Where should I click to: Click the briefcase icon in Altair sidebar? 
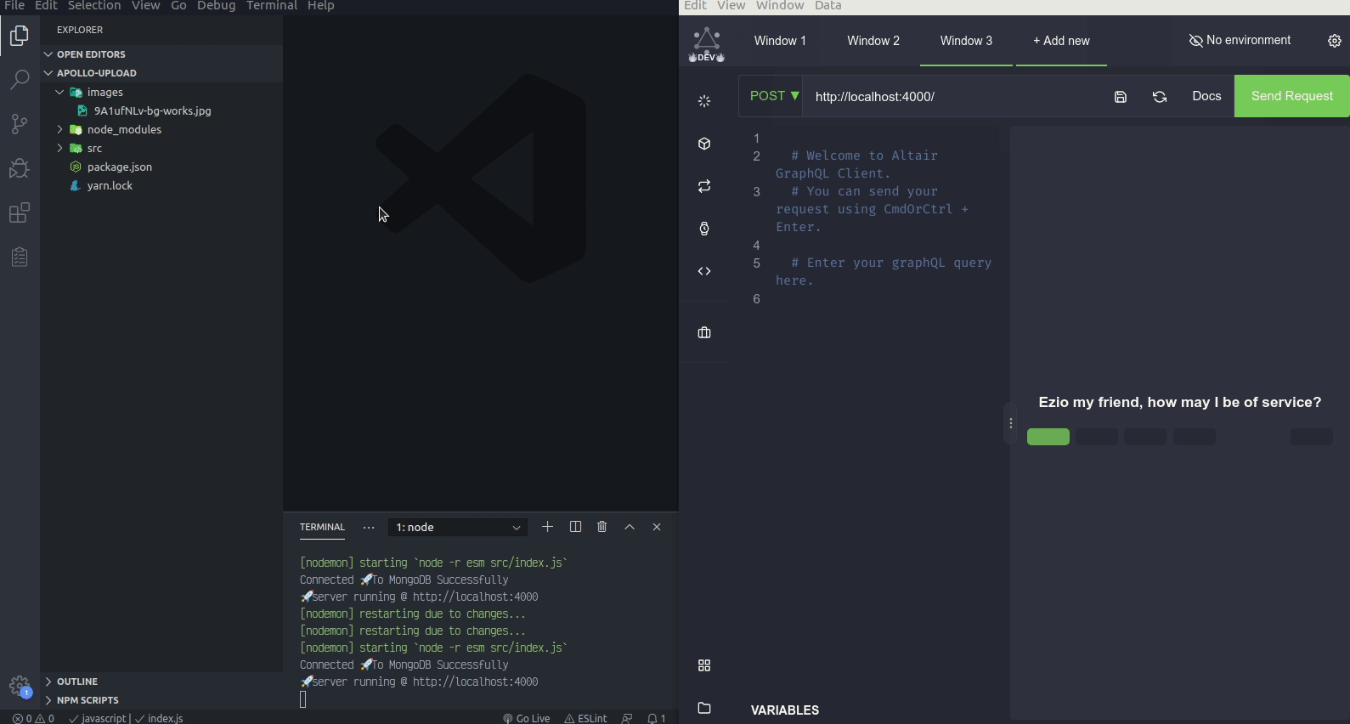(x=704, y=332)
